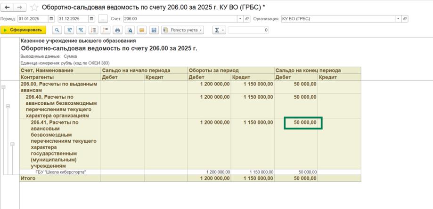Click the find next icon
This screenshot has width=433, height=209.
tap(69, 30)
